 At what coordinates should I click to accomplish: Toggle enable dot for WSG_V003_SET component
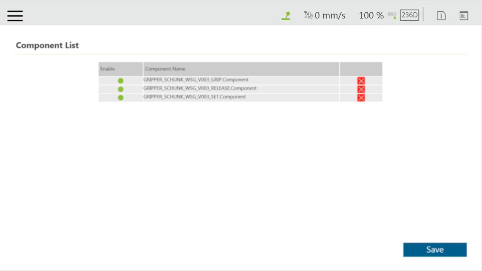(121, 97)
